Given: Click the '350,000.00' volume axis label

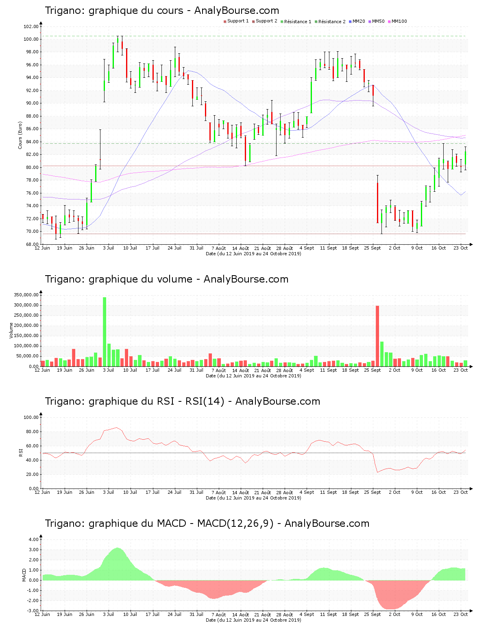Looking at the screenshot, I should click(26, 295).
